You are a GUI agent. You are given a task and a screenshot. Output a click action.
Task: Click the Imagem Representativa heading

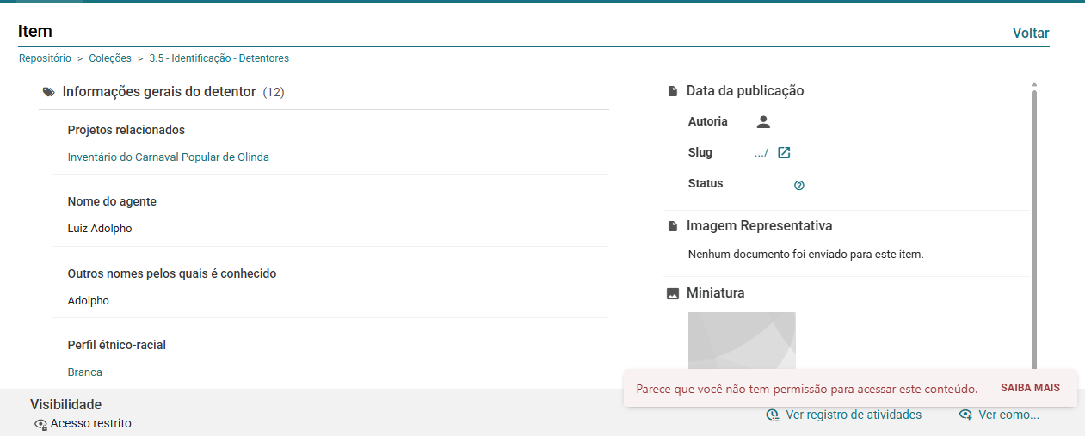[x=760, y=226]
